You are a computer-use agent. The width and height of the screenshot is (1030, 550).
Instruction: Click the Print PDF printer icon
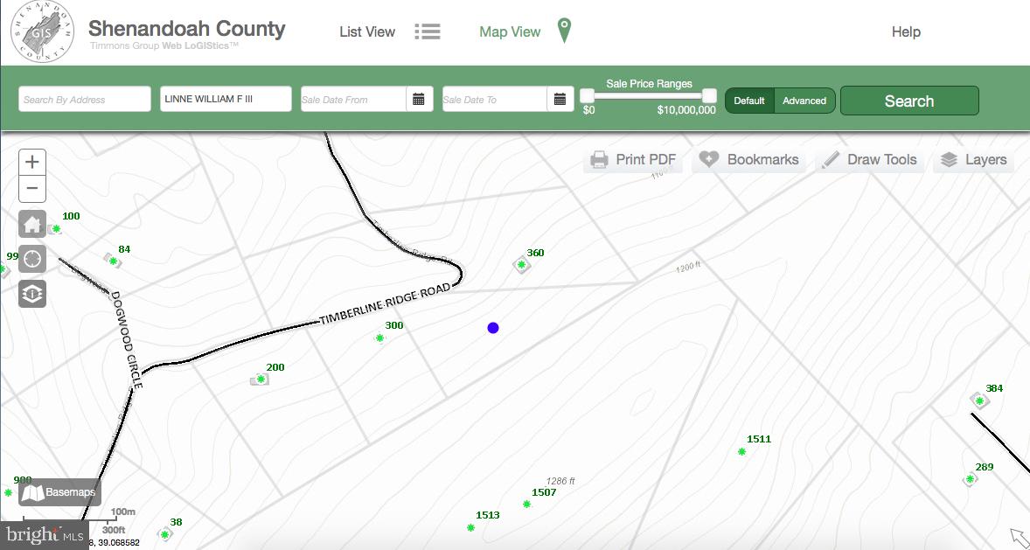[x=599, y=160]
